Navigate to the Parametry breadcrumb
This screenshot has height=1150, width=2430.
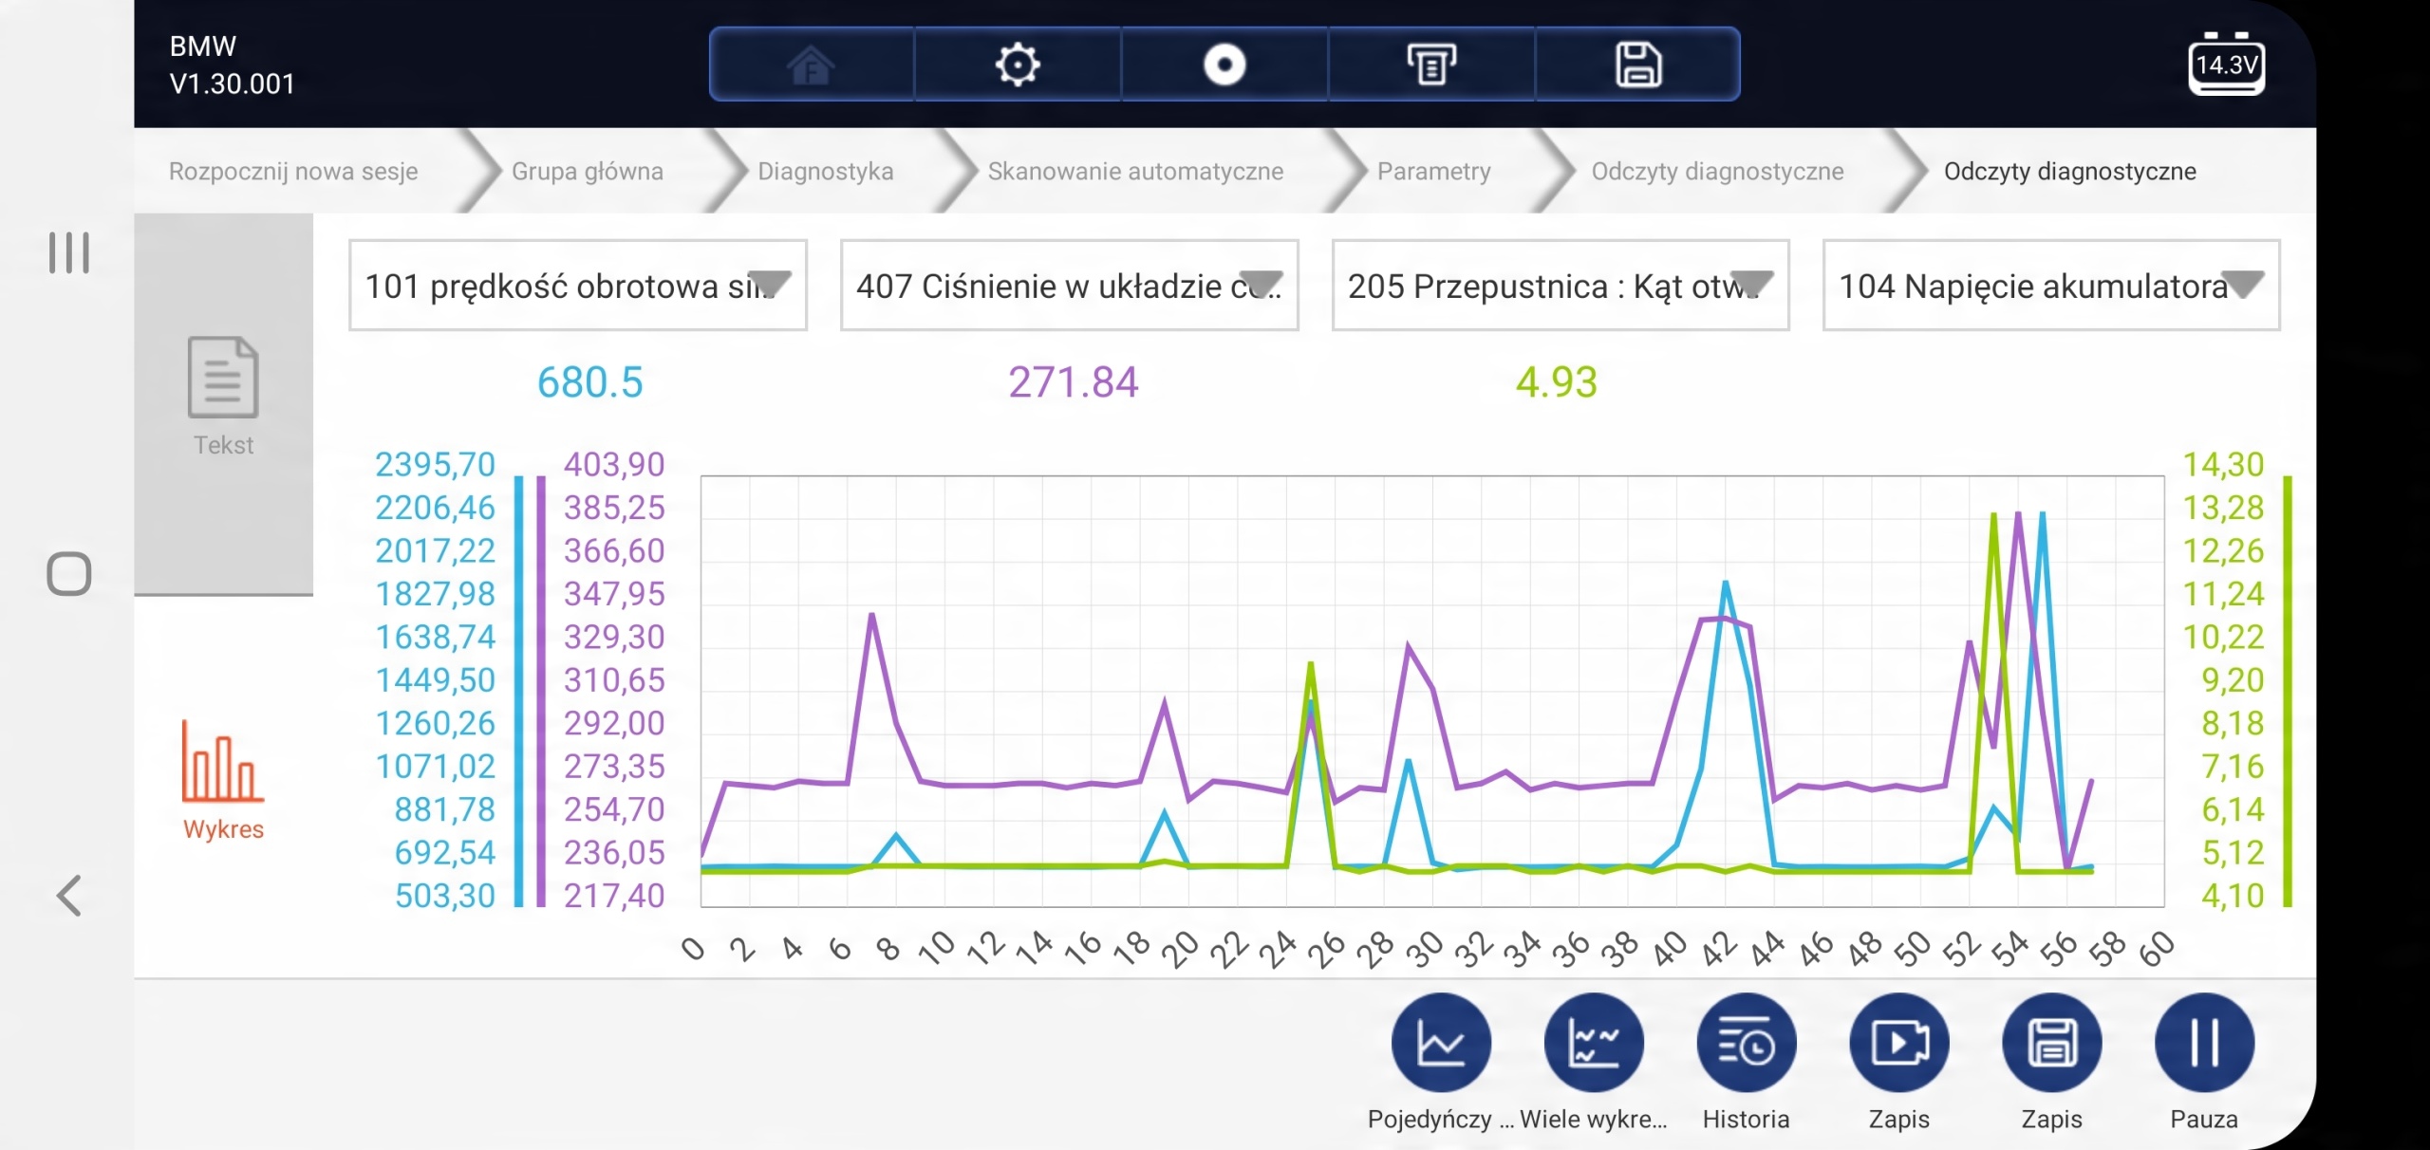(x=1433, y=172)
